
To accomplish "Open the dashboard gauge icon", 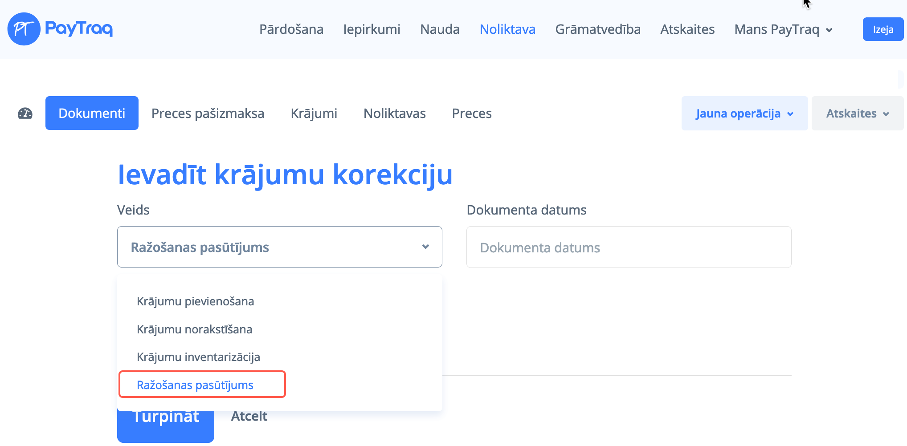I will pyautogui.click(x=25, y=114).
